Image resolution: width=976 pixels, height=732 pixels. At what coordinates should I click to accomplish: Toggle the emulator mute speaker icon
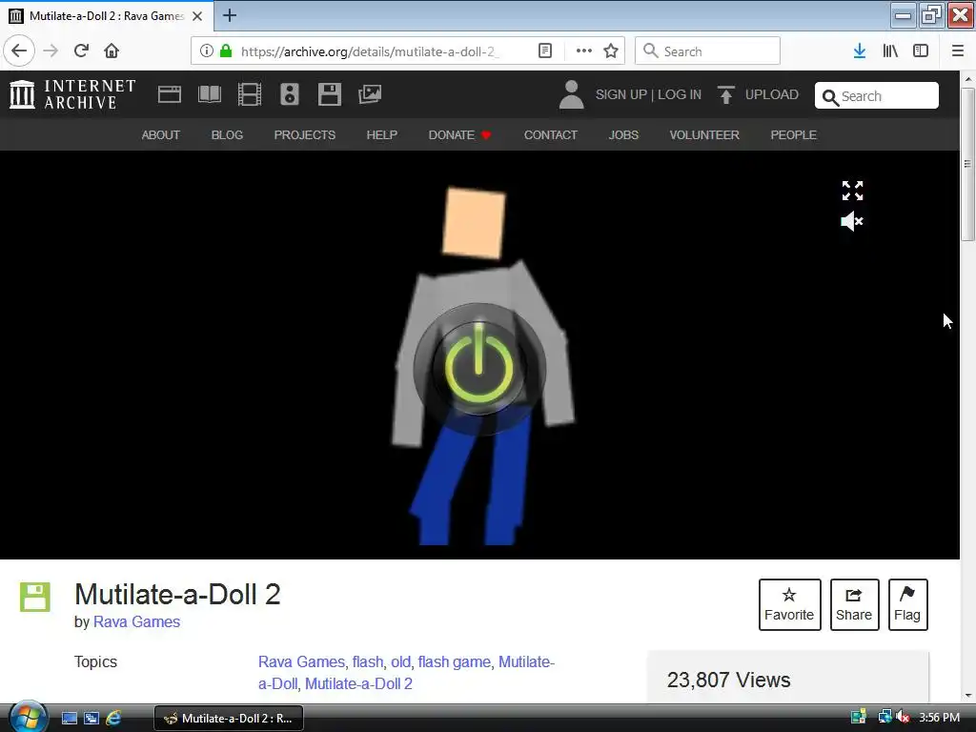click(852, 221)
